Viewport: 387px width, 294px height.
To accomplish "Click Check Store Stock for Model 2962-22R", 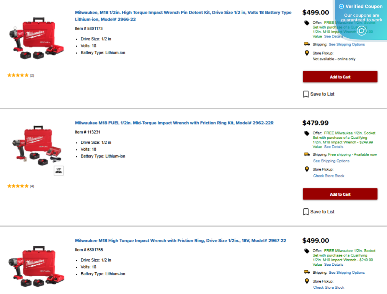I will point(328,176).
